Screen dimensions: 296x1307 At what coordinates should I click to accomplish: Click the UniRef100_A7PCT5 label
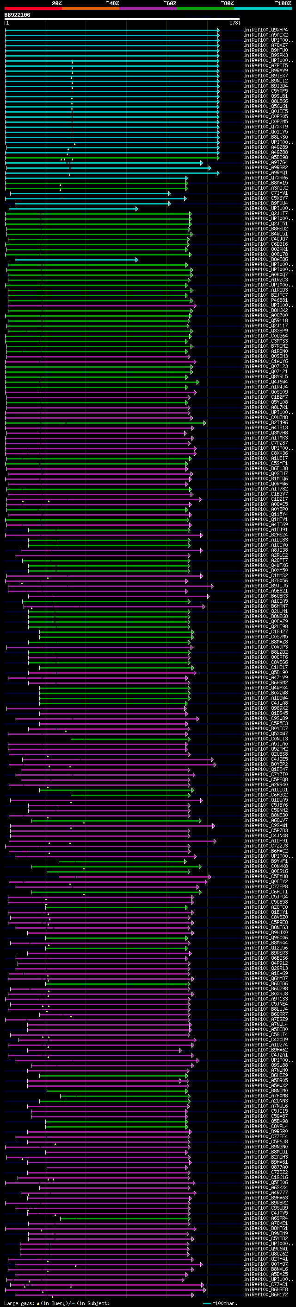265,65
